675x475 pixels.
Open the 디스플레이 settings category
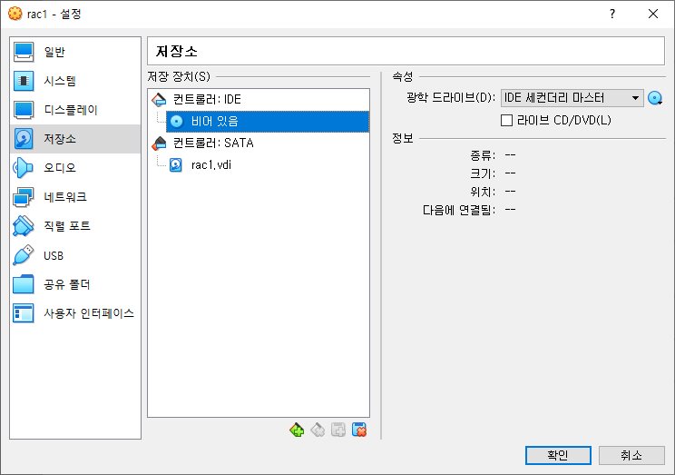pos(75,110)
